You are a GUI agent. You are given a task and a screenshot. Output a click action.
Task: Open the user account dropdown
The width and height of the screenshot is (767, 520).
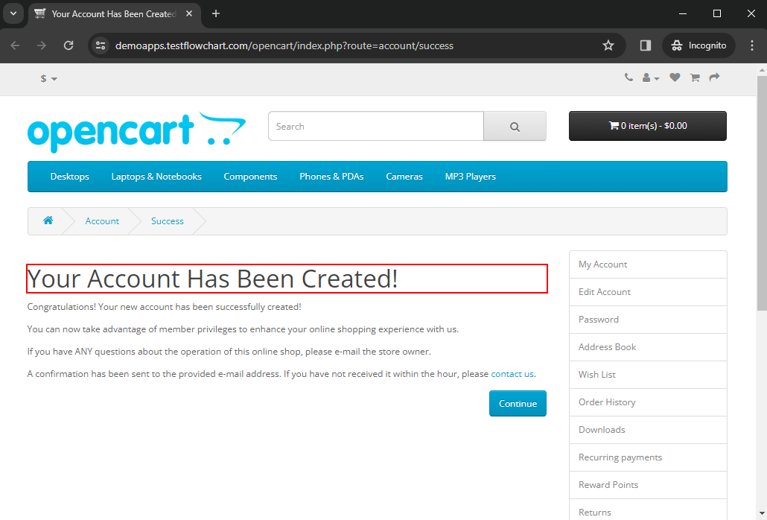point(651,77)
